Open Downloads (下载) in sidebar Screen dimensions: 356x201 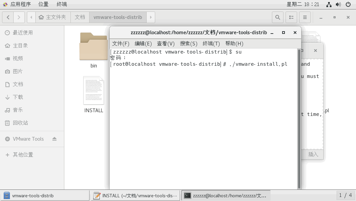click(32, 97)
